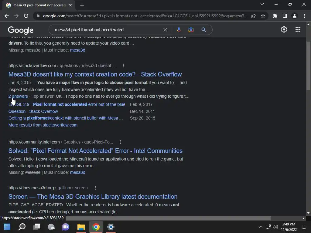Show hidden system tray icons

click(x=261, y=227)
